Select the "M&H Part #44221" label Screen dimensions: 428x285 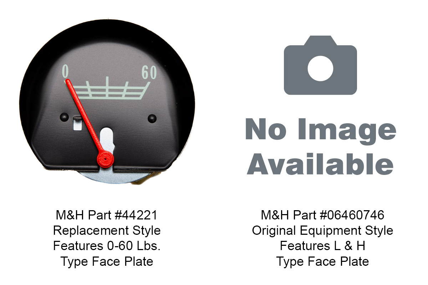(x=107, y=215)
